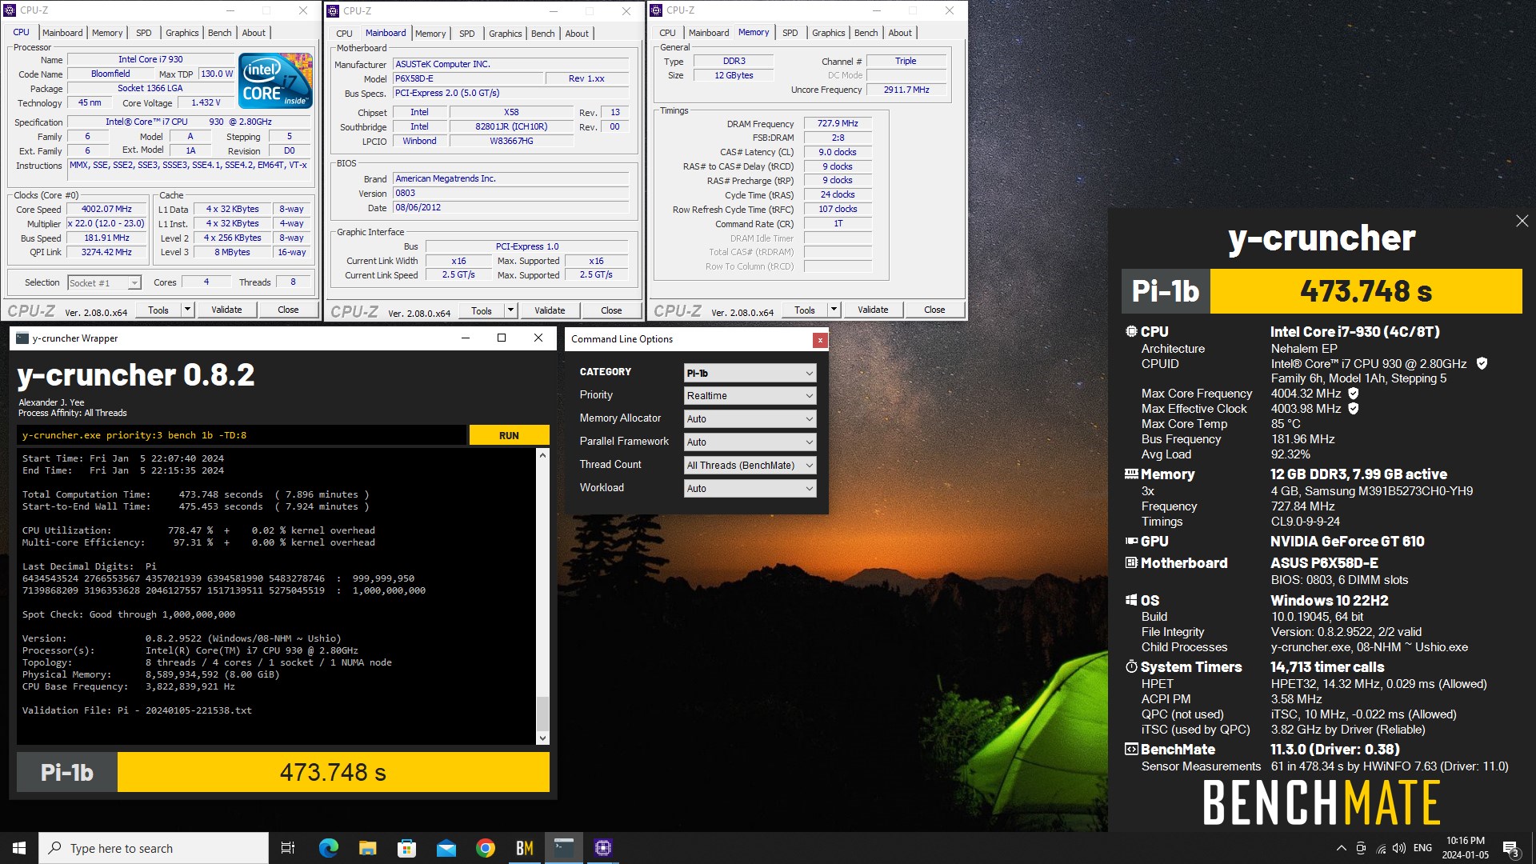Open Task View on the taskbar

click(288, 848)
